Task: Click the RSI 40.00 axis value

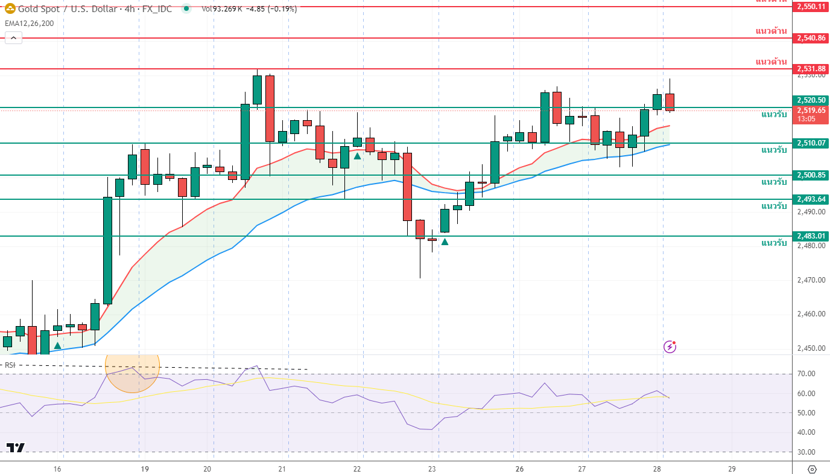Action: (x=806, y=432)
